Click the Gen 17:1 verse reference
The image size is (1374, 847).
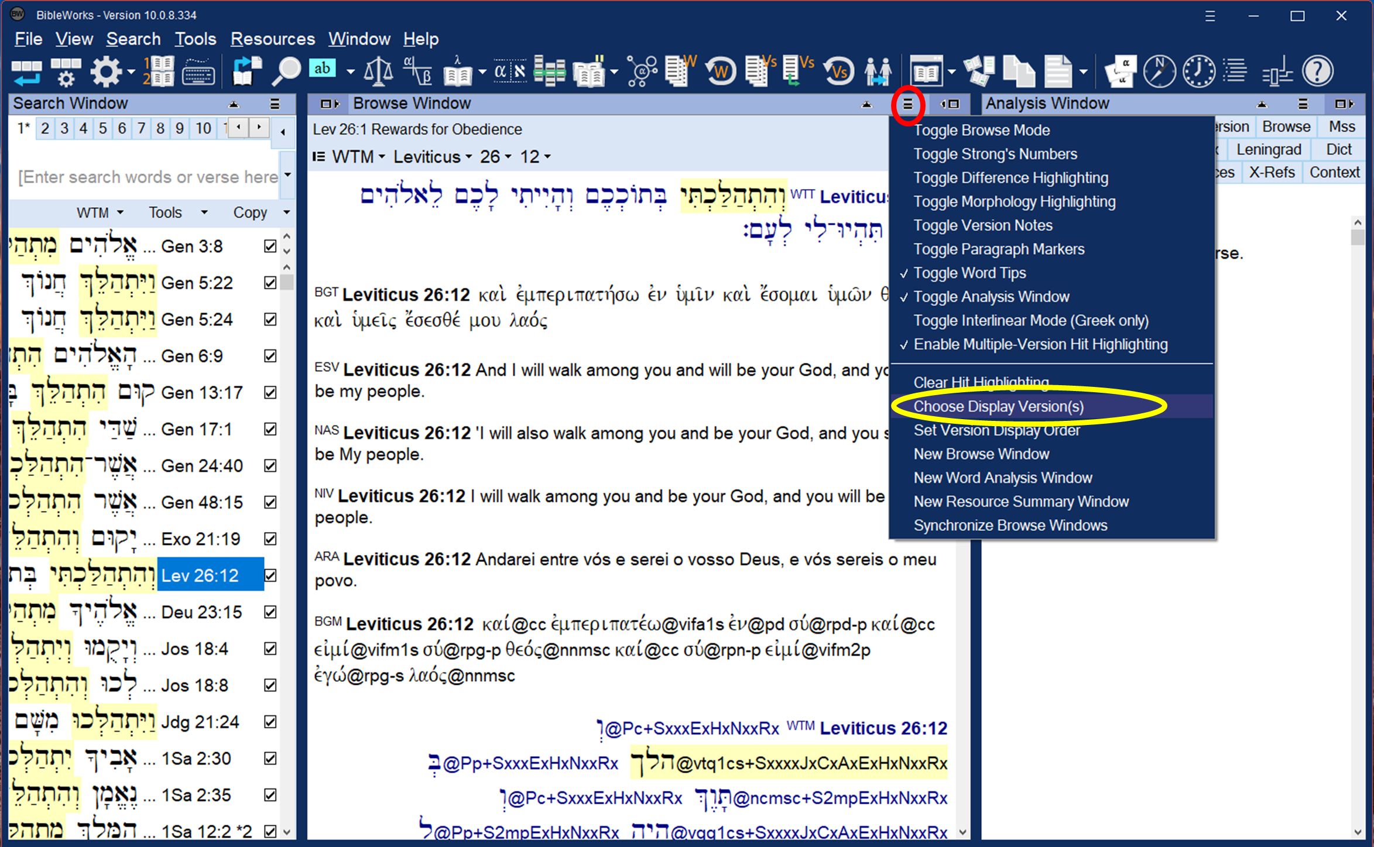(x=196, y=429)
